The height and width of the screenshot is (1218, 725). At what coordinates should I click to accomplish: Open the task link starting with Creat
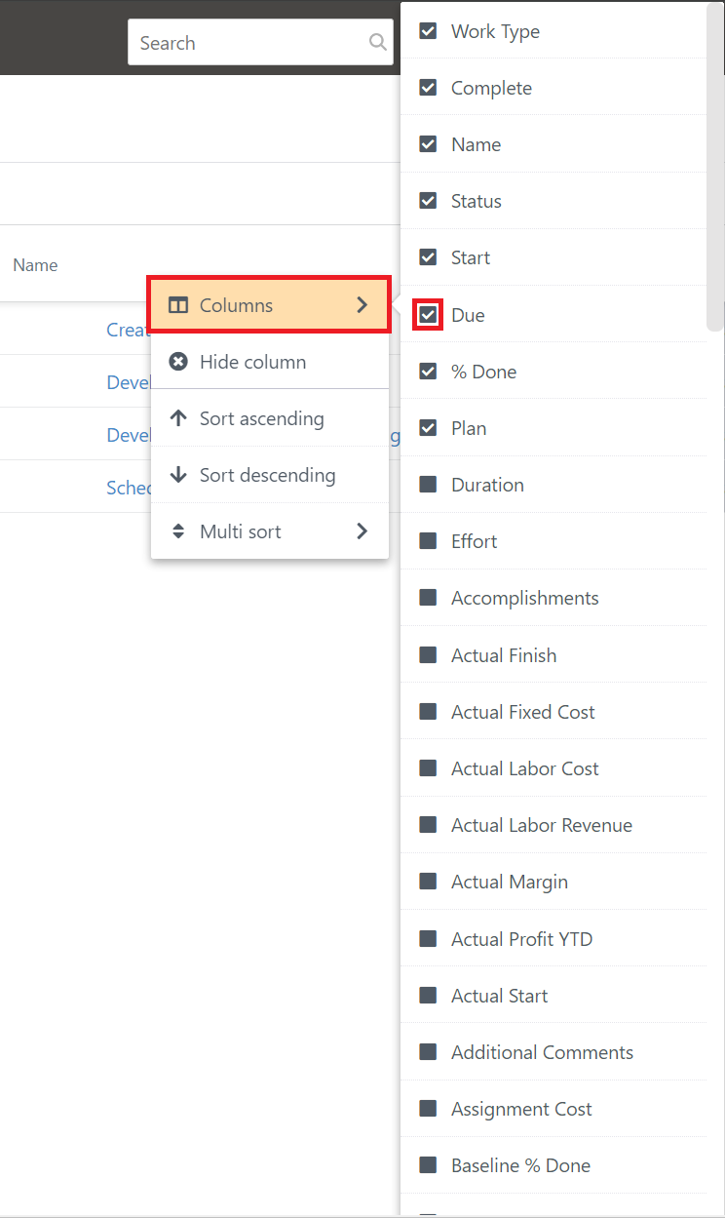(128, 330)
